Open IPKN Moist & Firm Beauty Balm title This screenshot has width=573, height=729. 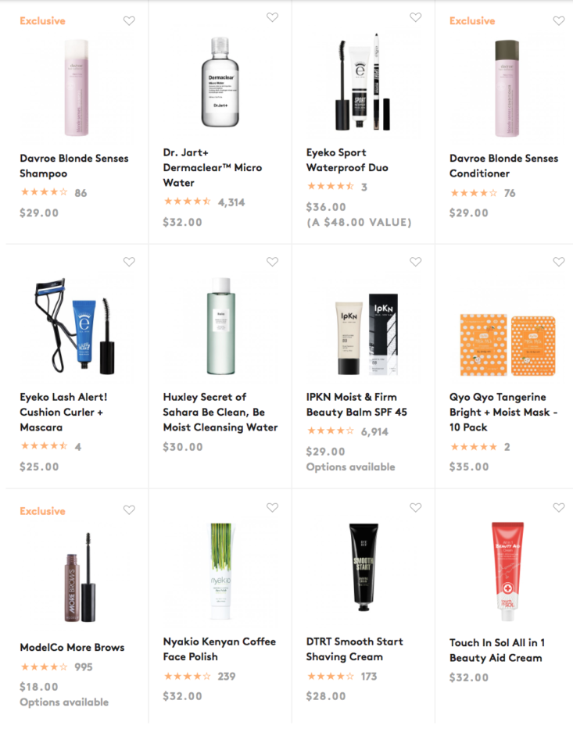point(356,405)
